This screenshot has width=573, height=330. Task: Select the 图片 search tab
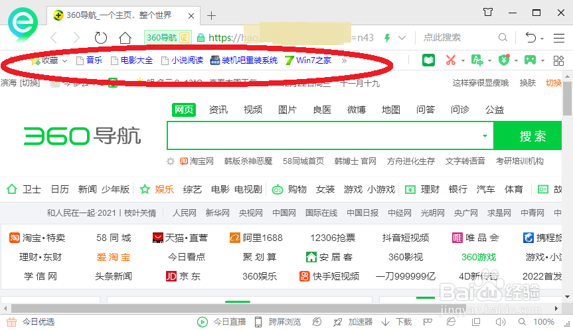click(x=287, y=110)
